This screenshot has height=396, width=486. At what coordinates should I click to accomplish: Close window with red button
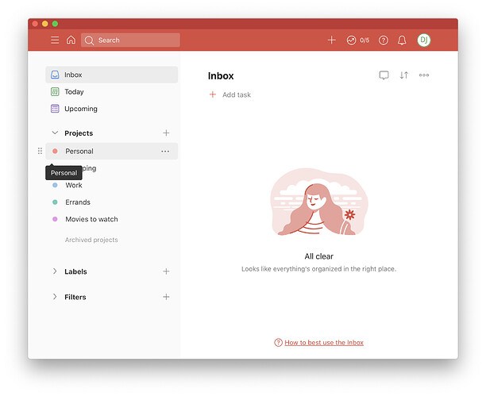tap(35, 24)
